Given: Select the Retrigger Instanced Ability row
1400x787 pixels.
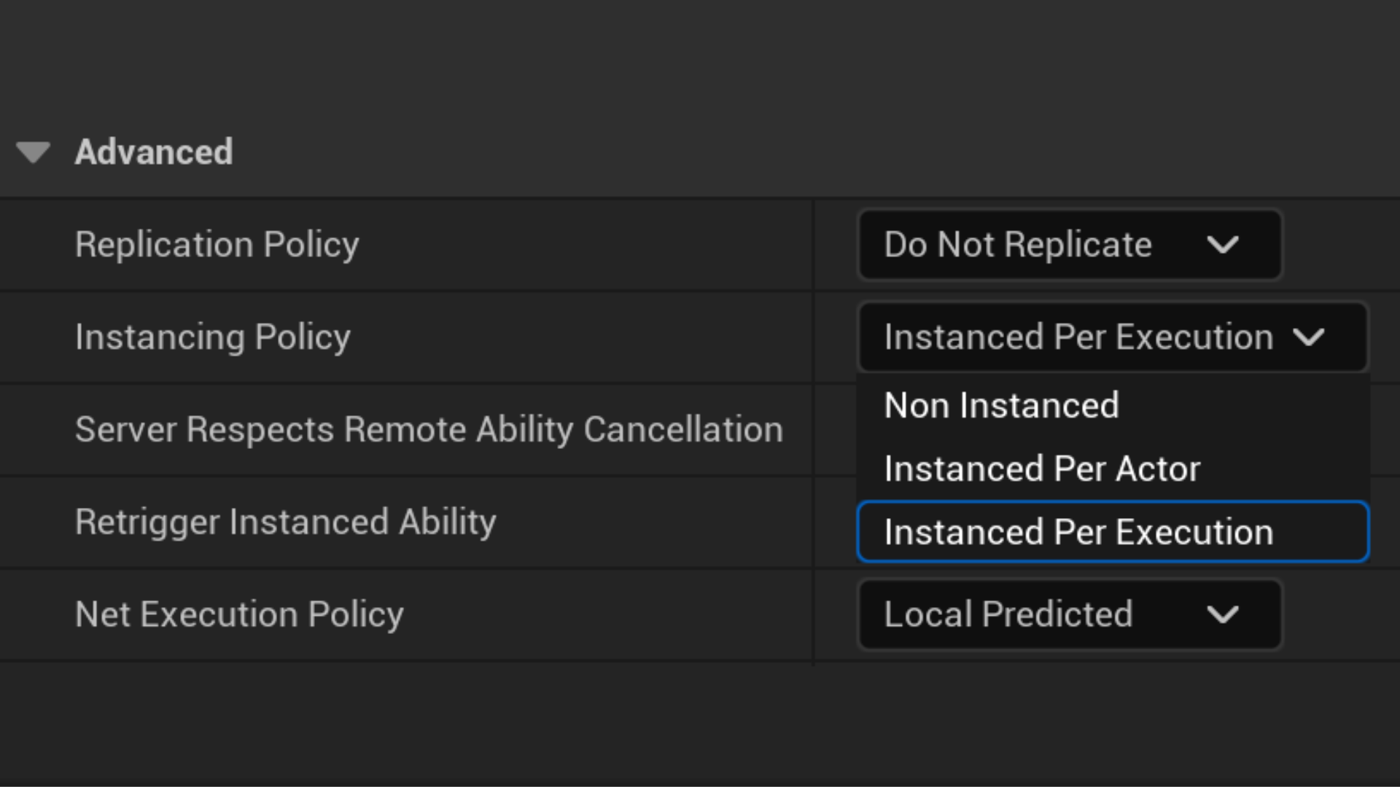Looking at the screenshot, I should 286,522.
